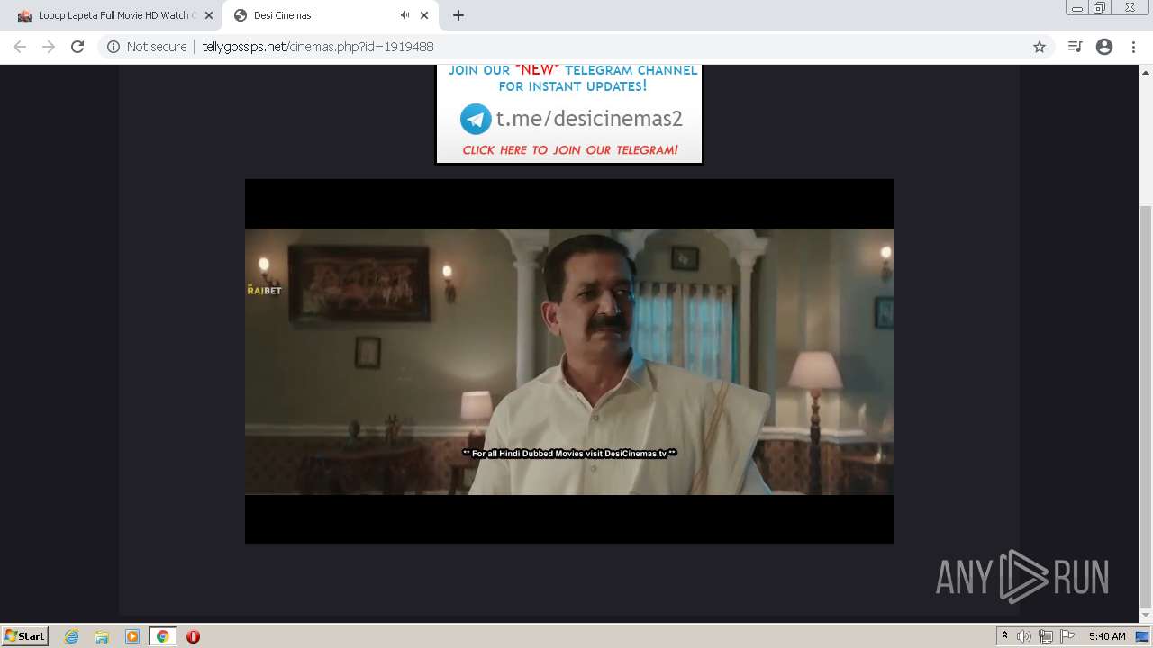Open the Windows Start menu
1153x648 pixels.
click(24, 636)
